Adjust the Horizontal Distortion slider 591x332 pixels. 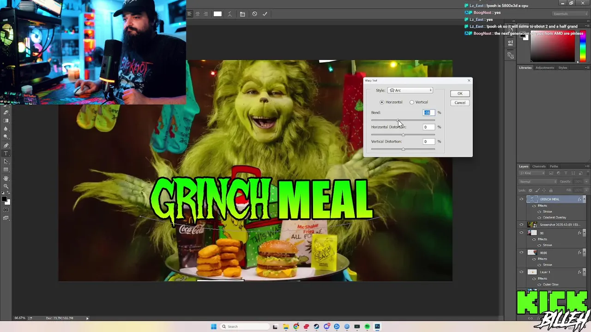click(403, 135)
